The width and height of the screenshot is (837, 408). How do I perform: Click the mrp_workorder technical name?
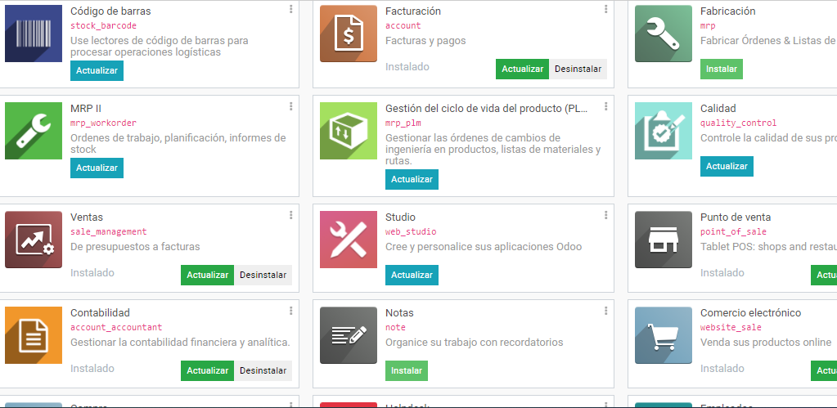tap(104, 123)
